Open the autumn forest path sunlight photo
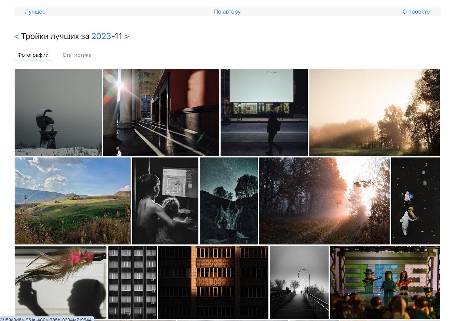Image resolution: width=456 pixels, height=321 pixels. click(x=324, y=201)
